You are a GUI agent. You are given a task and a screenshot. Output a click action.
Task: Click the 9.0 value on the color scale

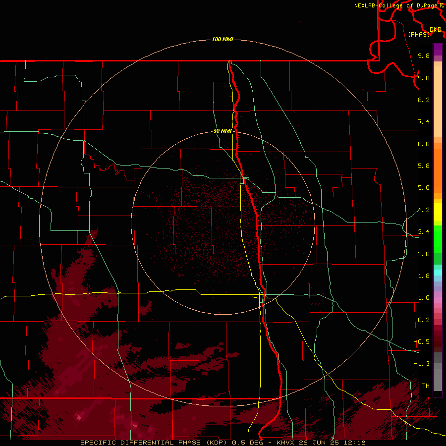tap(424, 78)
